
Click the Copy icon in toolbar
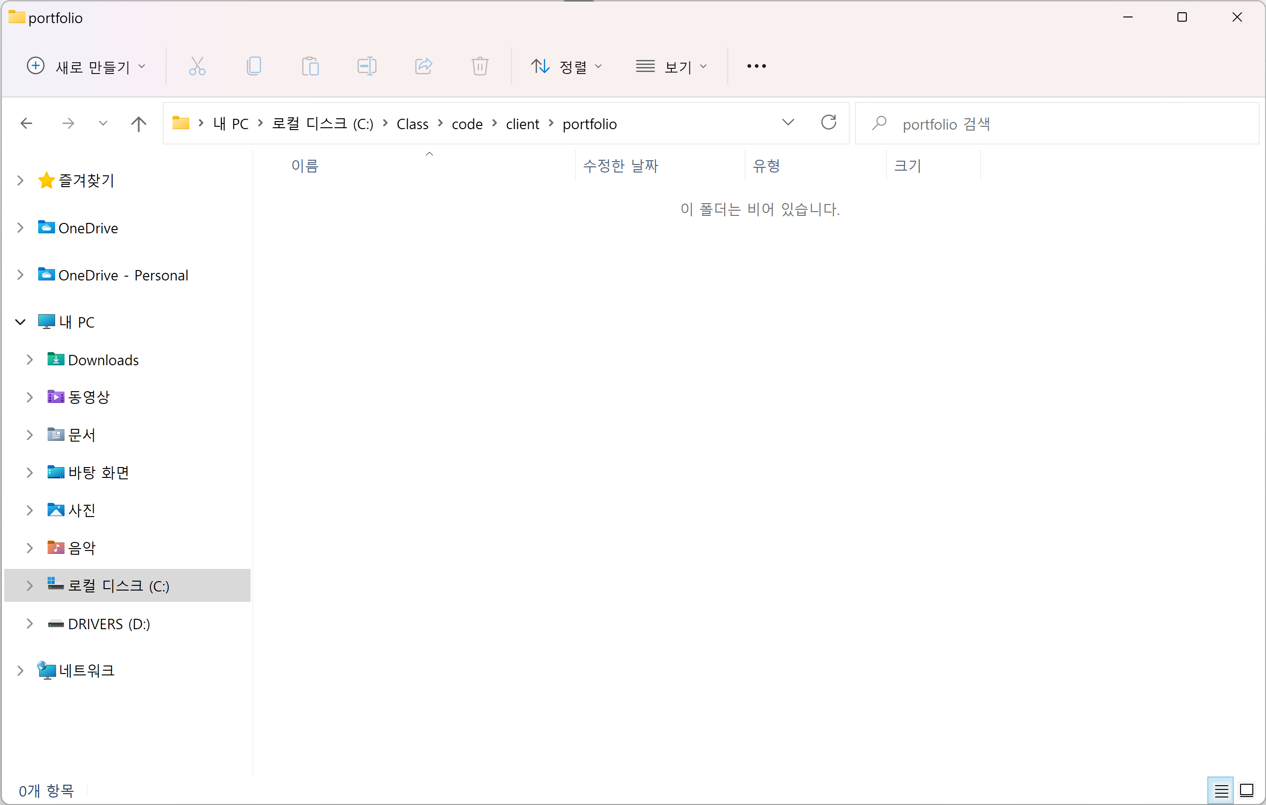tap(254, 66)
